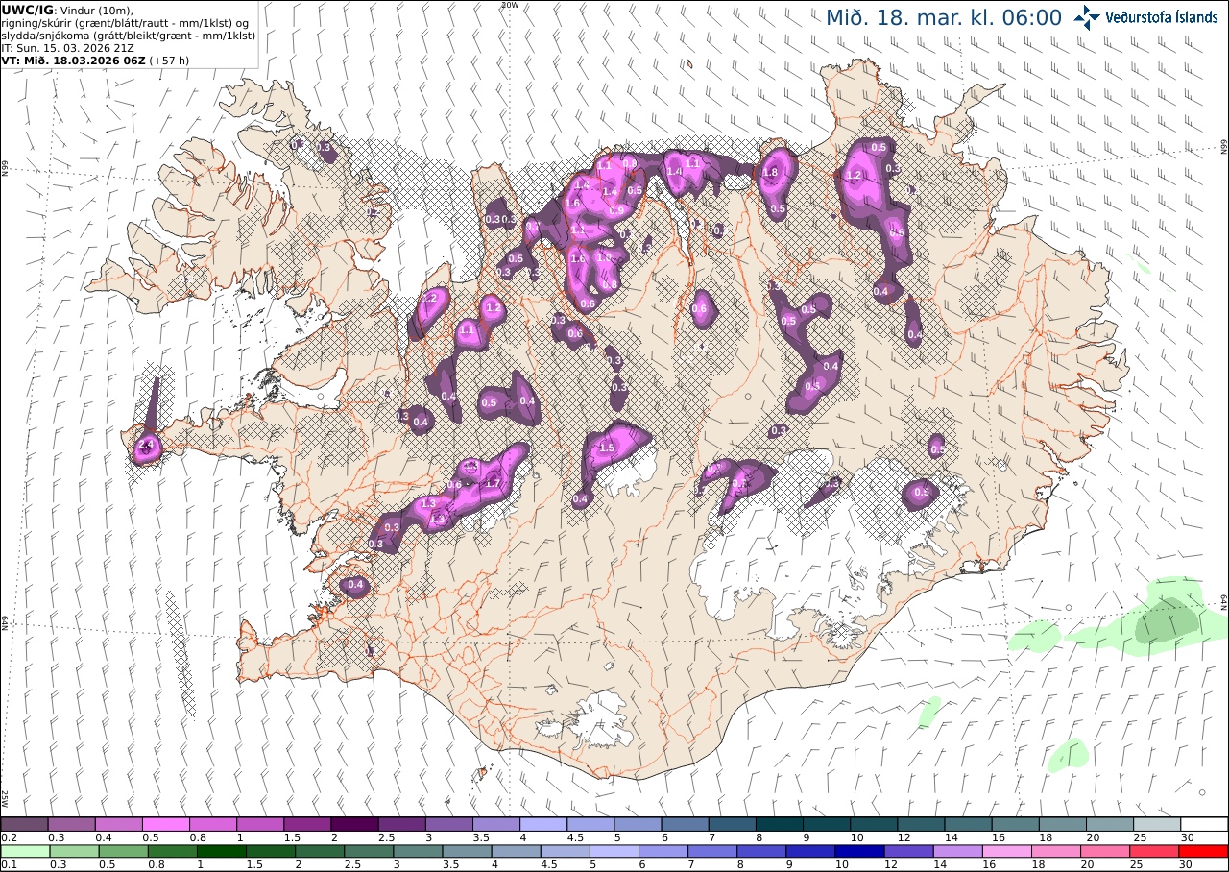Screen dimensions: 1229x872
Task: Click bottom legend swatch between 14 and 16
Action: [x=958, y=851]
